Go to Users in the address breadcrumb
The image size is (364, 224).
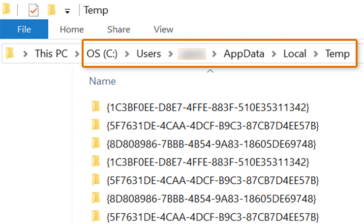149,54
